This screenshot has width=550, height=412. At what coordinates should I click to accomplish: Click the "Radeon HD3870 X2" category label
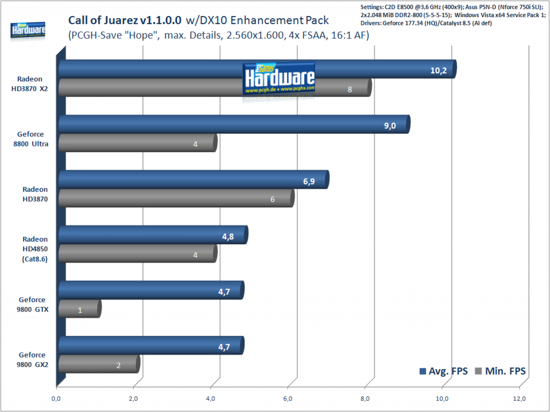(30, 84)
